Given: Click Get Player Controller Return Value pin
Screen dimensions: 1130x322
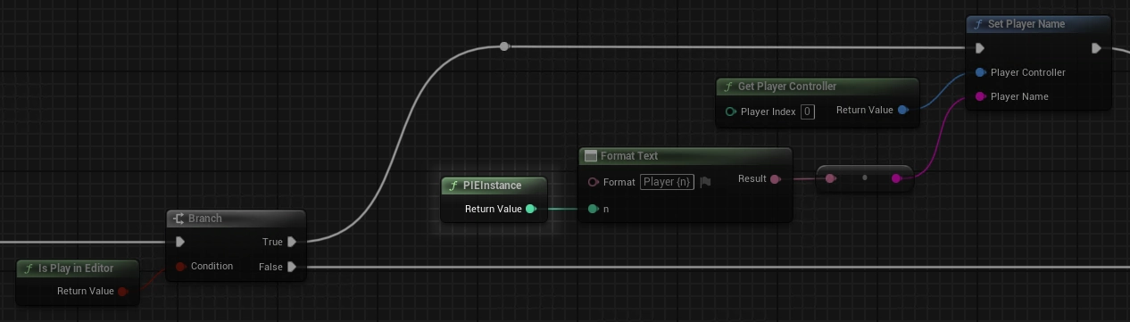Looking at the screenshot, I should tap(902, 110).
